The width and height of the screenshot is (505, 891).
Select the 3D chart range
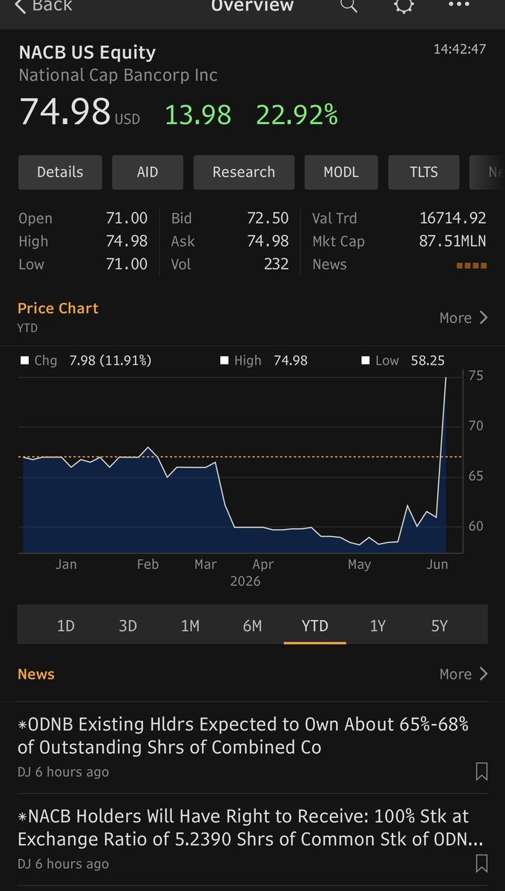click(128, 625)
